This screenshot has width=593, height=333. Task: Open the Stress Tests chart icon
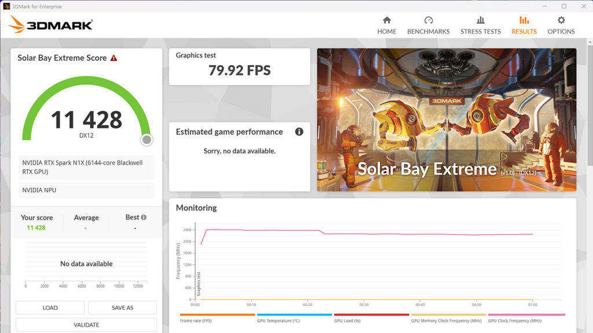[480, 20]
